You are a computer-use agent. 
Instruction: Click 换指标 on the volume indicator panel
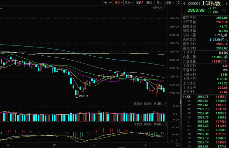(x=158, y=104)
